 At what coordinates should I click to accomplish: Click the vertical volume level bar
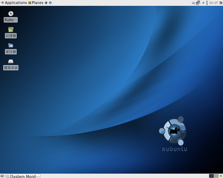(207, 3)
